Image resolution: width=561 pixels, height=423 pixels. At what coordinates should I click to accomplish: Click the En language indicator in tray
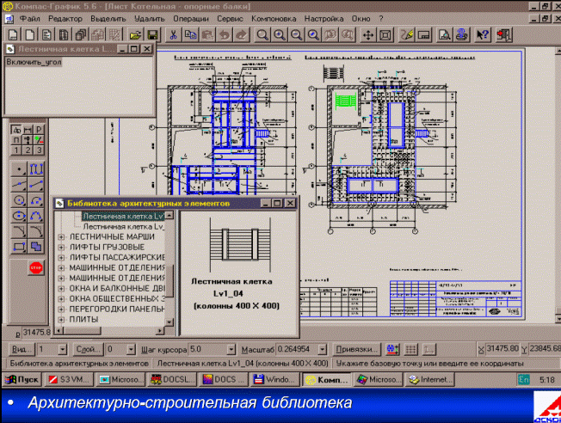coord(523,379)
